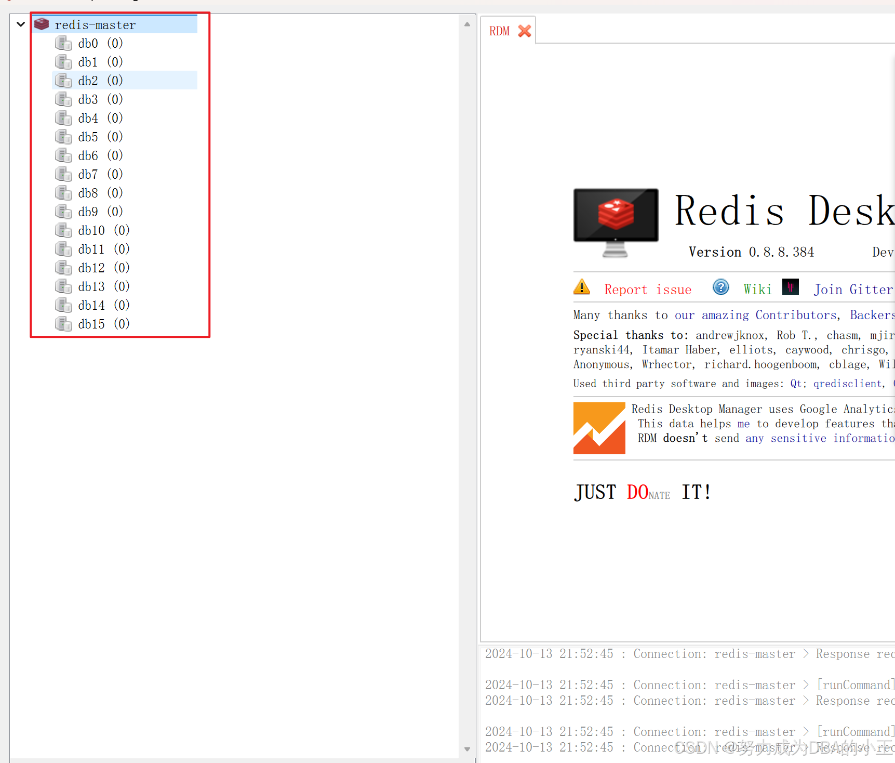The image size is (895, 763).
Task: Select tree row db9 (0)
Action: pos(125,212)
